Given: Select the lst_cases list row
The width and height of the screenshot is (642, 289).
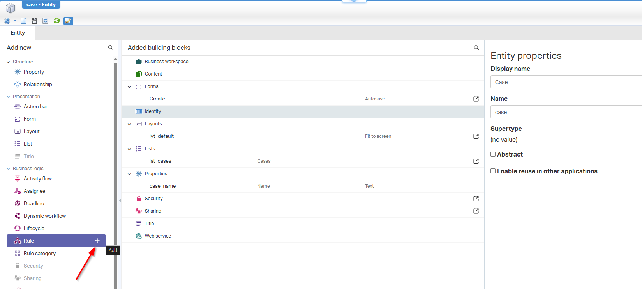Looking at the screenshot, I should [x=303, y=161].
